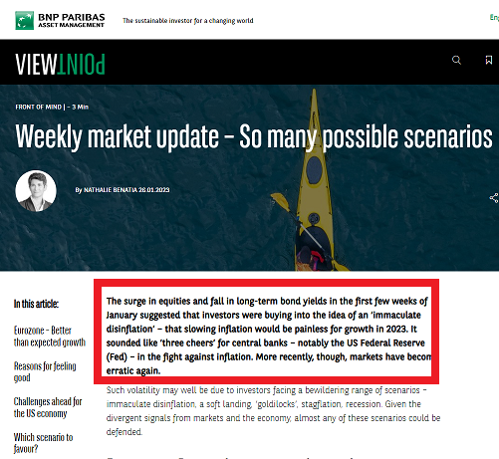Go to Which scenario to favour? section
Viewport: 499px width, 459px height.
43,443
